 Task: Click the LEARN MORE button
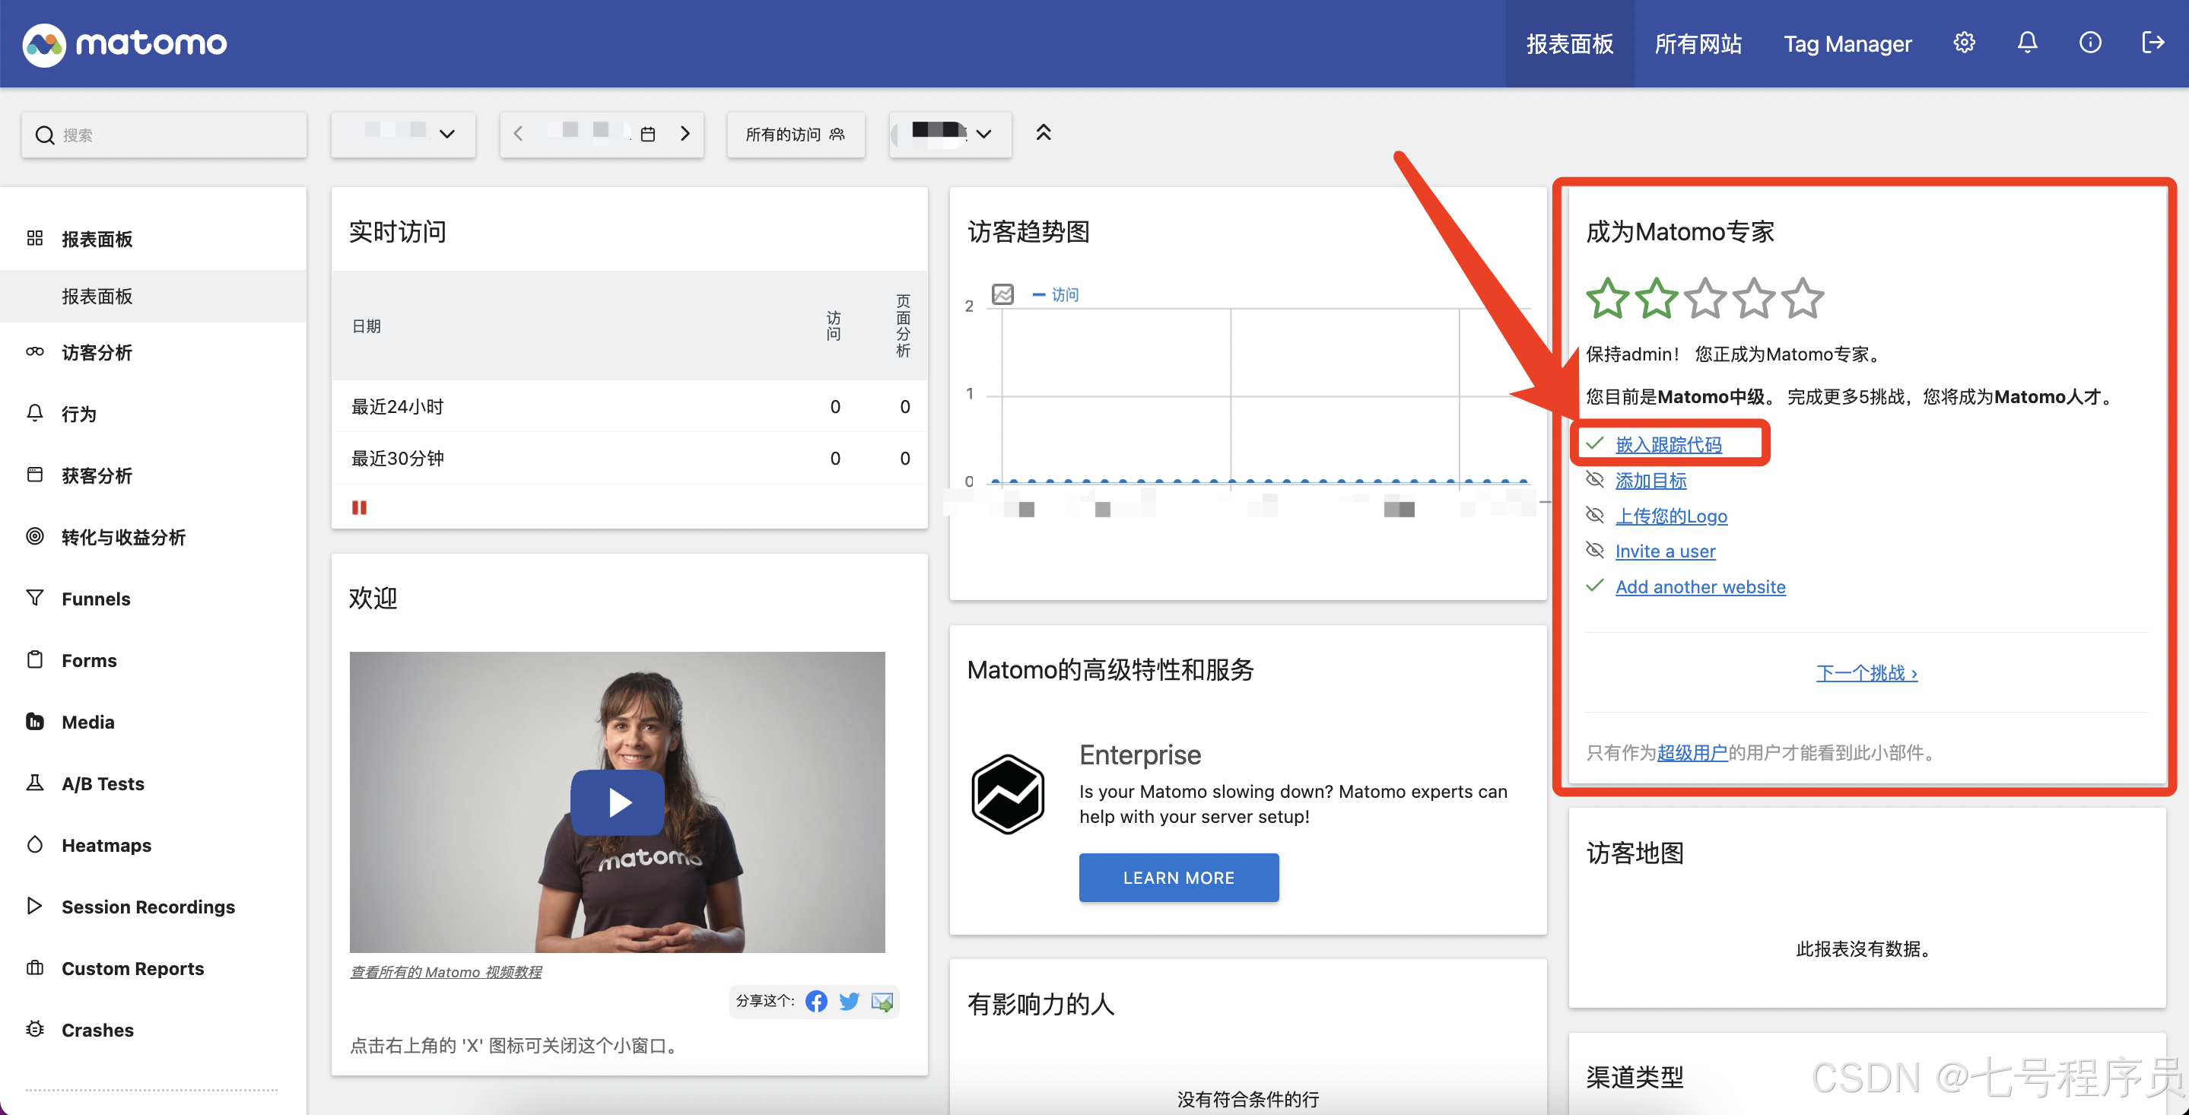[x=1177, y=877]
